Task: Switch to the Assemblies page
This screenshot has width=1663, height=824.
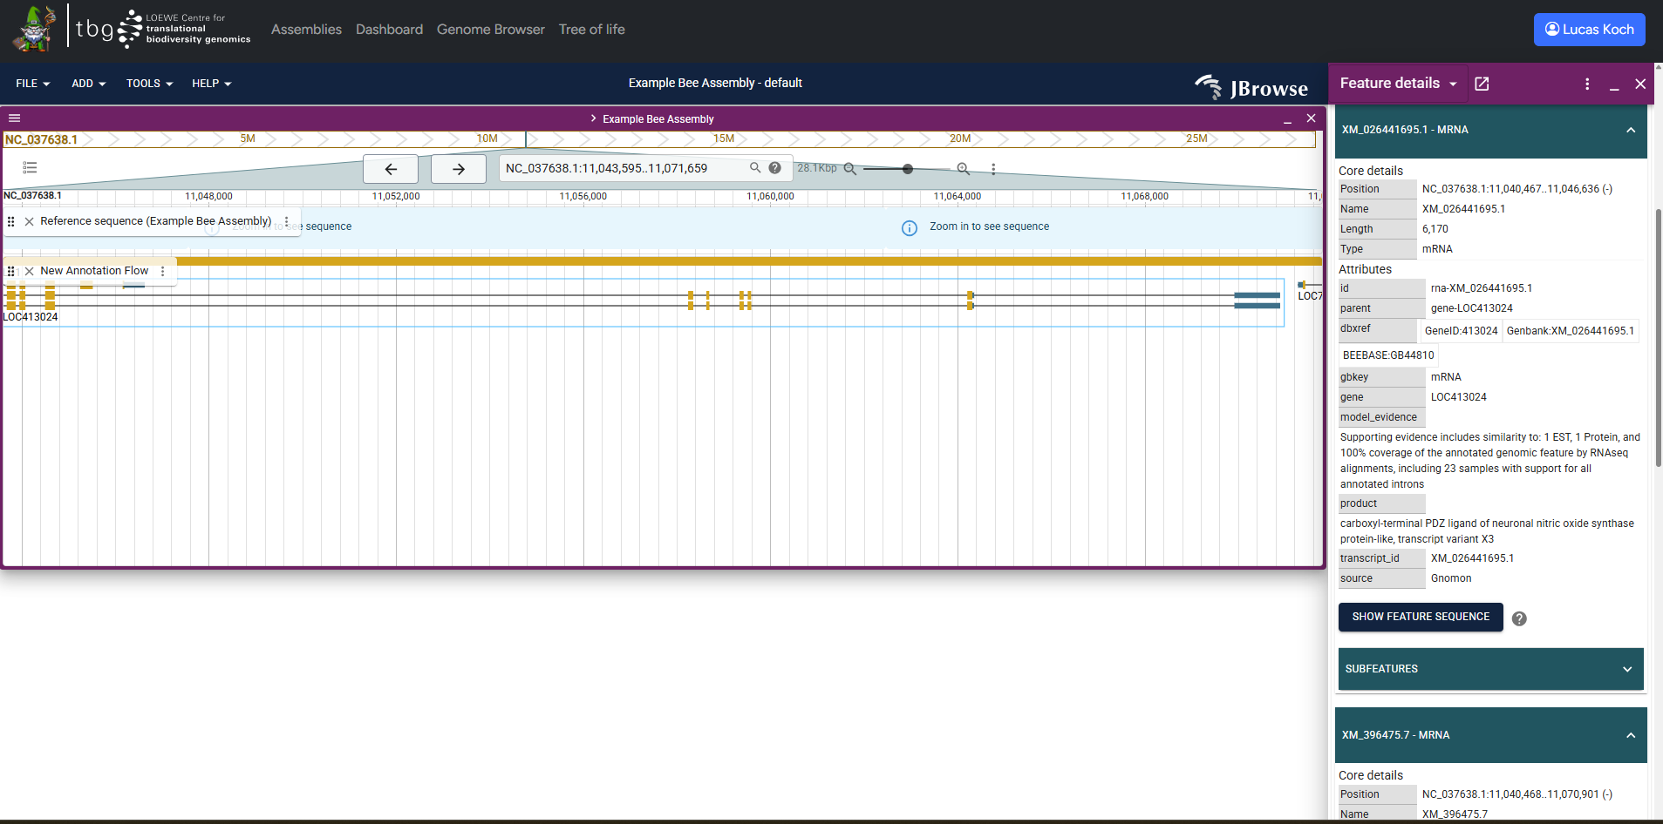Action: point(306,29)
